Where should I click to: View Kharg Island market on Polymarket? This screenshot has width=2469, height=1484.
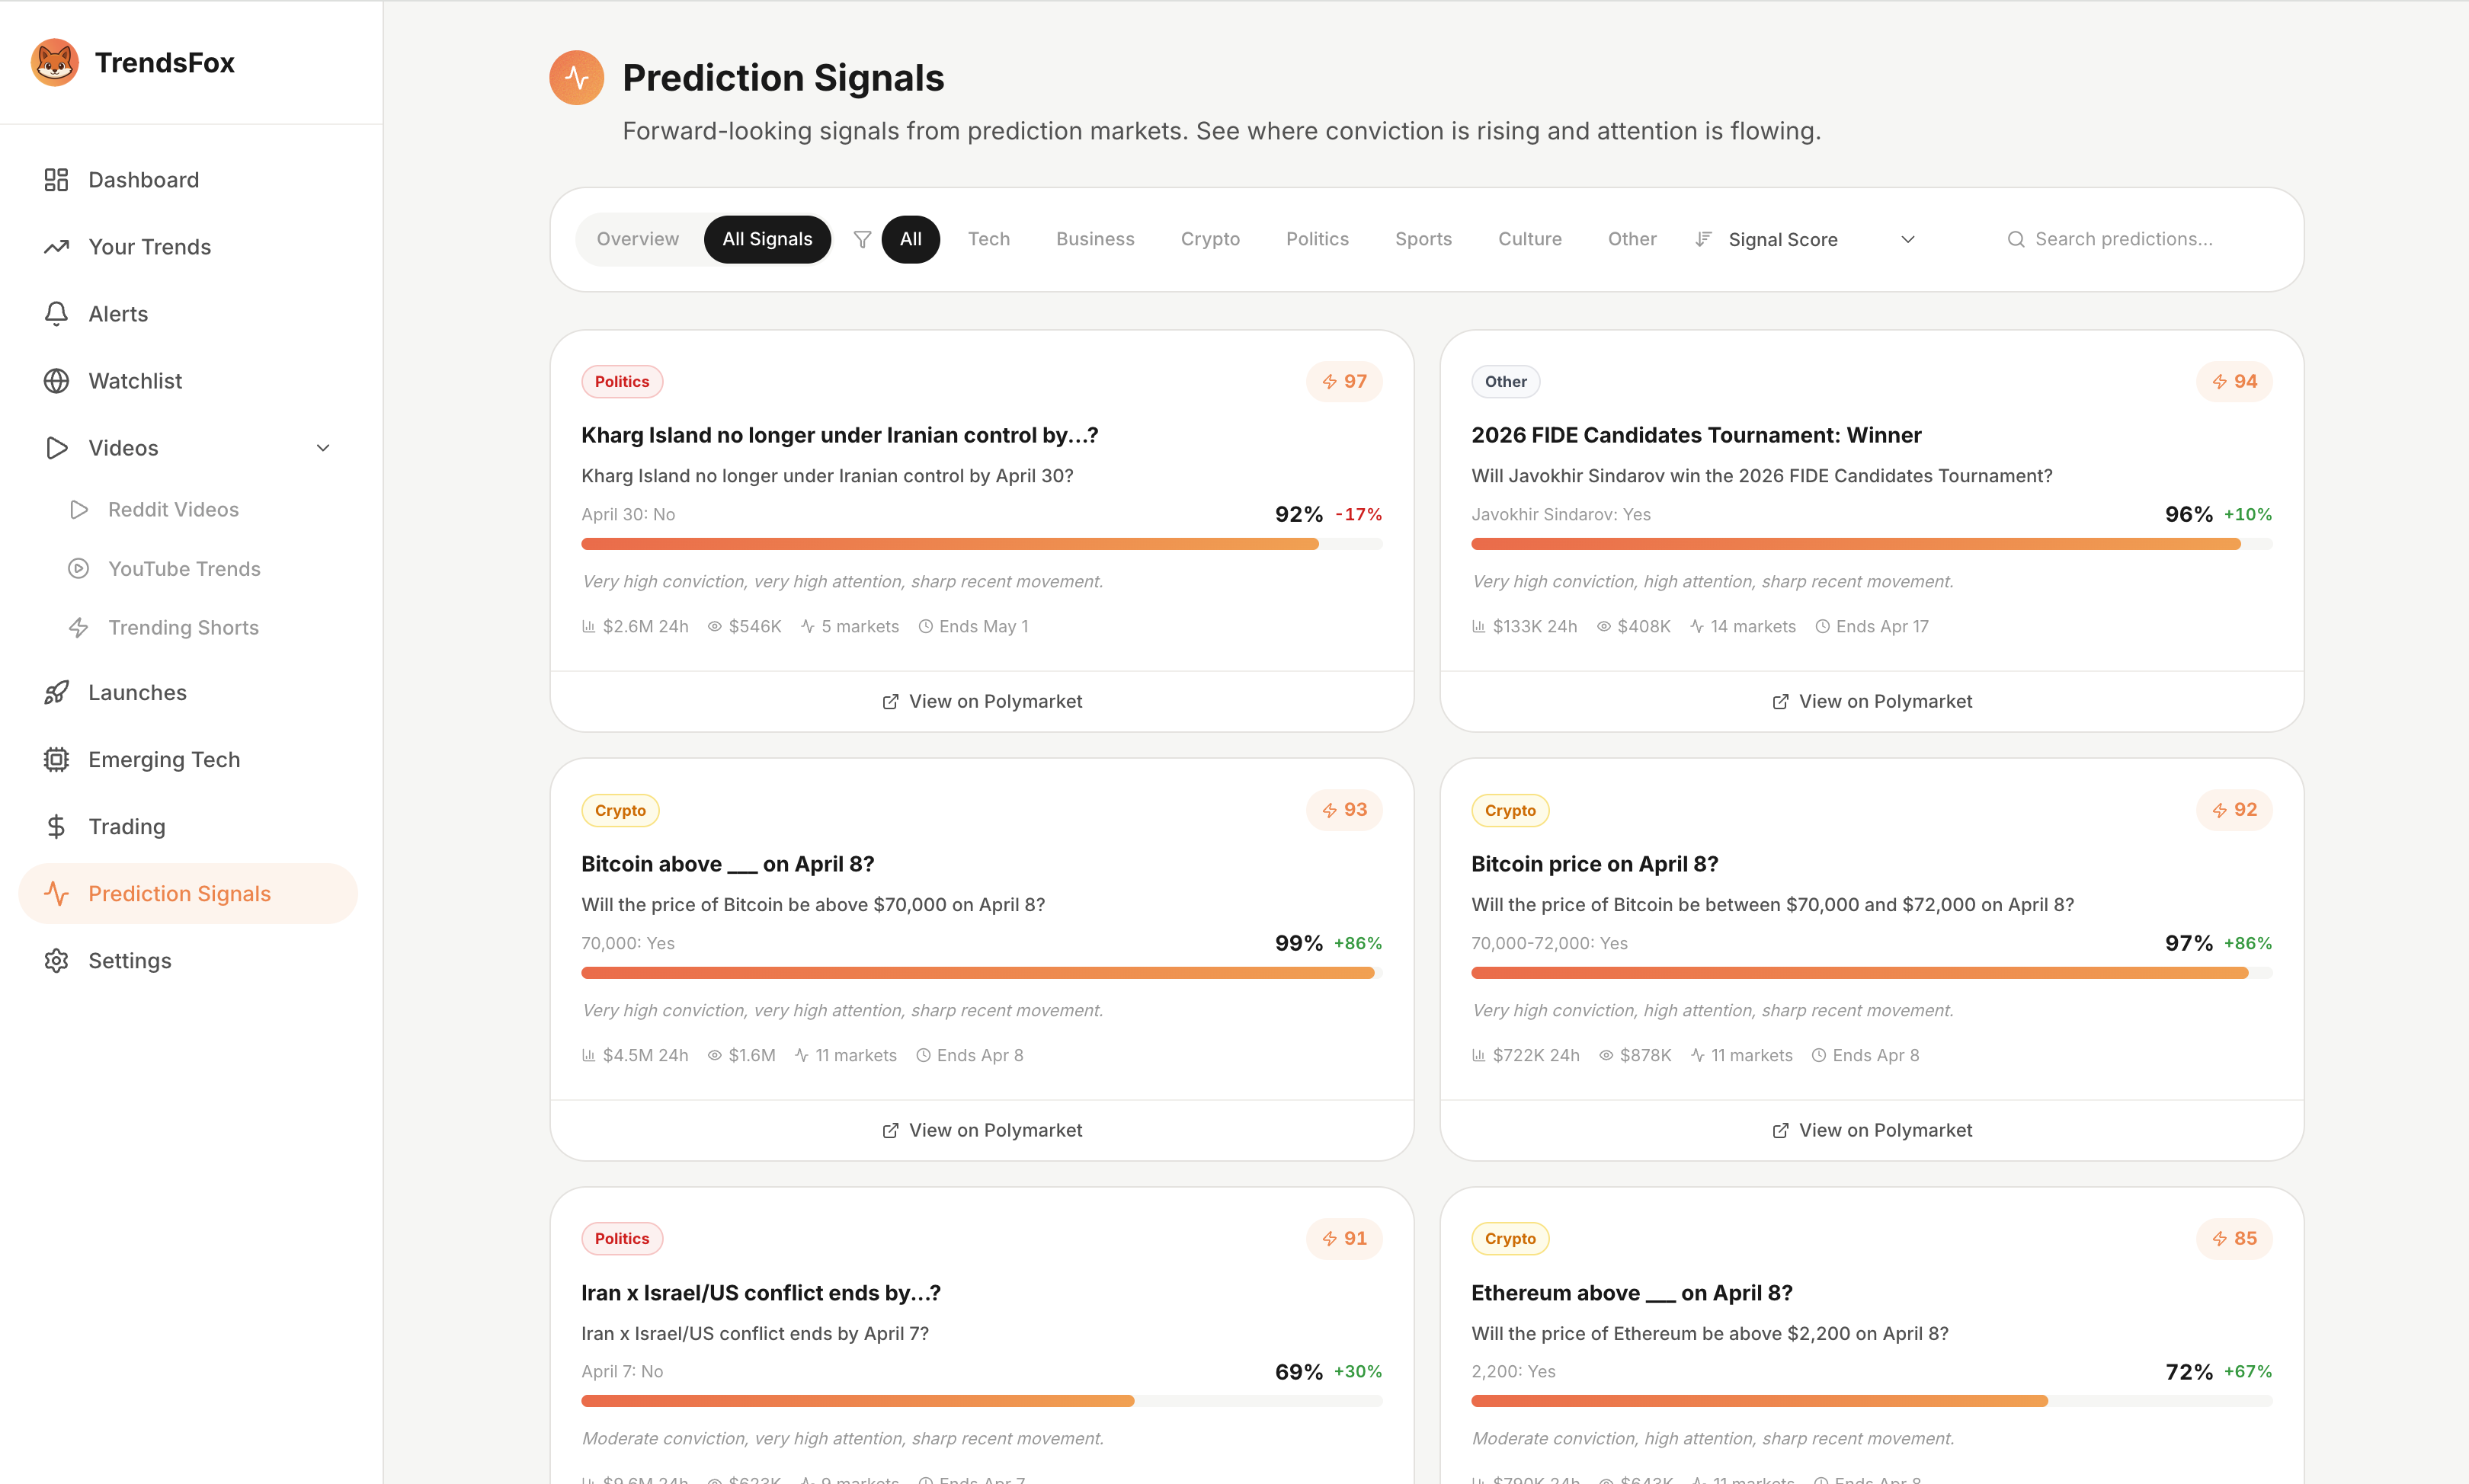tap(981, 701)
